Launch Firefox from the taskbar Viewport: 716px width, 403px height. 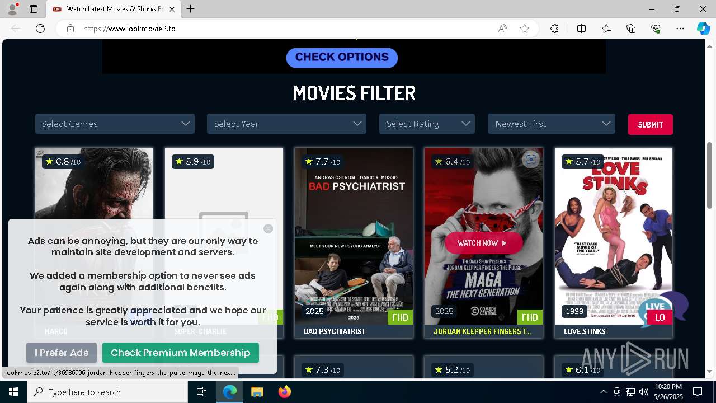coord(284,392)
